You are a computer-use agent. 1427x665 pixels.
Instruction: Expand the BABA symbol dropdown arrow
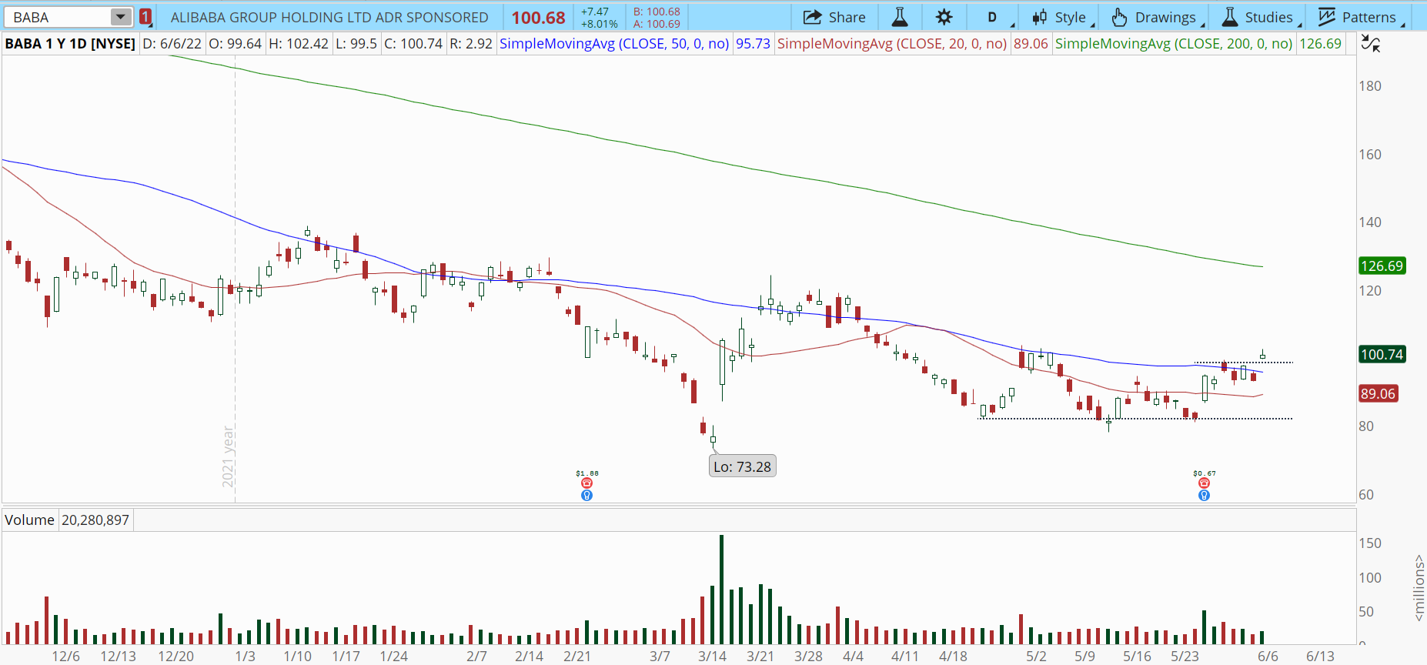[x=121, y=17]
